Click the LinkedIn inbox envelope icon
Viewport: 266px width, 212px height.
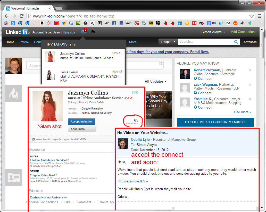point(83,32)
